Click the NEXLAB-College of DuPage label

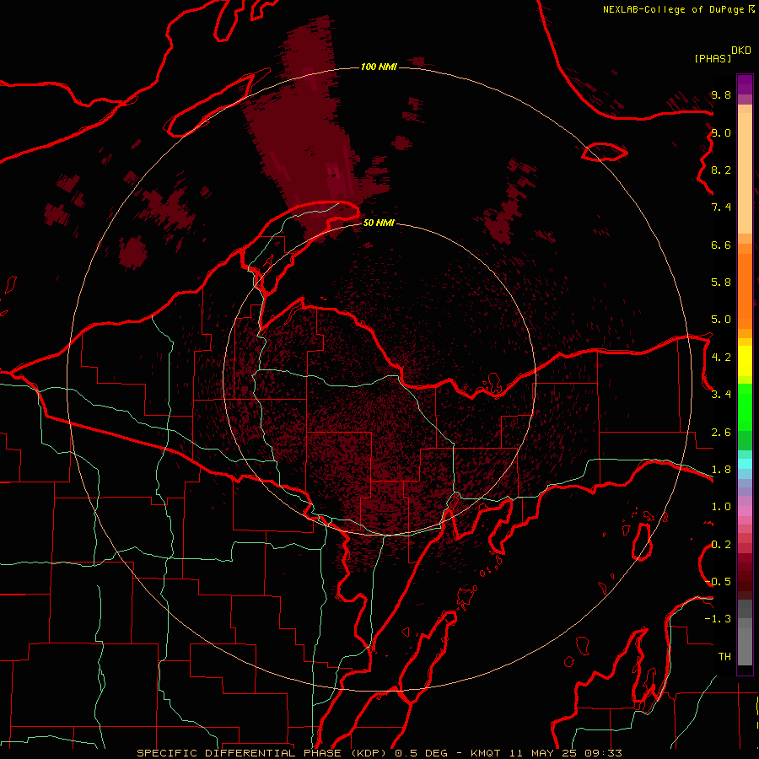[x=673, y=9]
